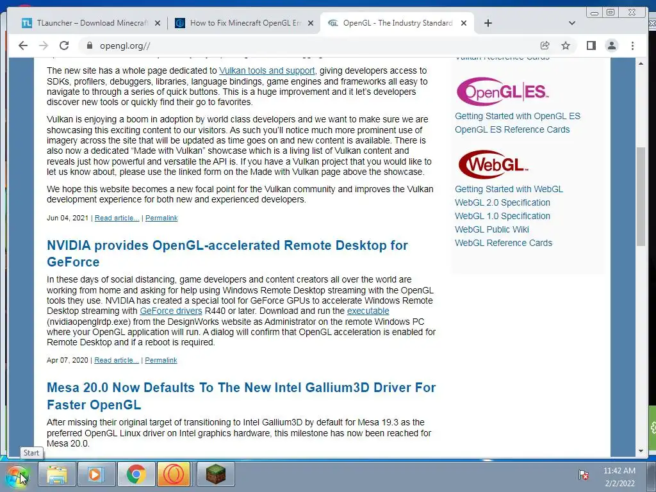Click the scrollbar up arrow

(x=641, y=63)
